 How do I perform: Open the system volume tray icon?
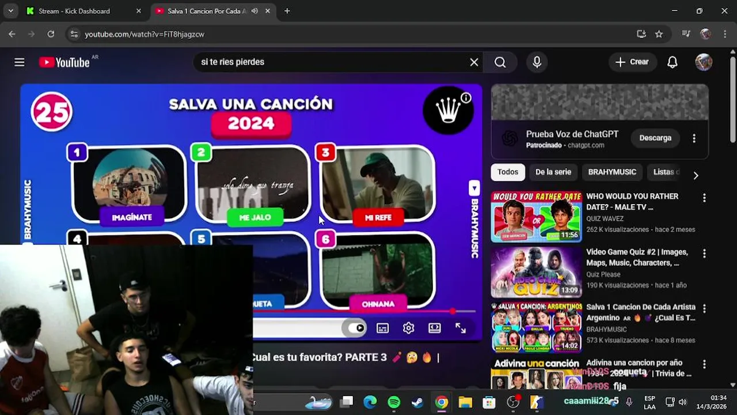tap(683, 402)
